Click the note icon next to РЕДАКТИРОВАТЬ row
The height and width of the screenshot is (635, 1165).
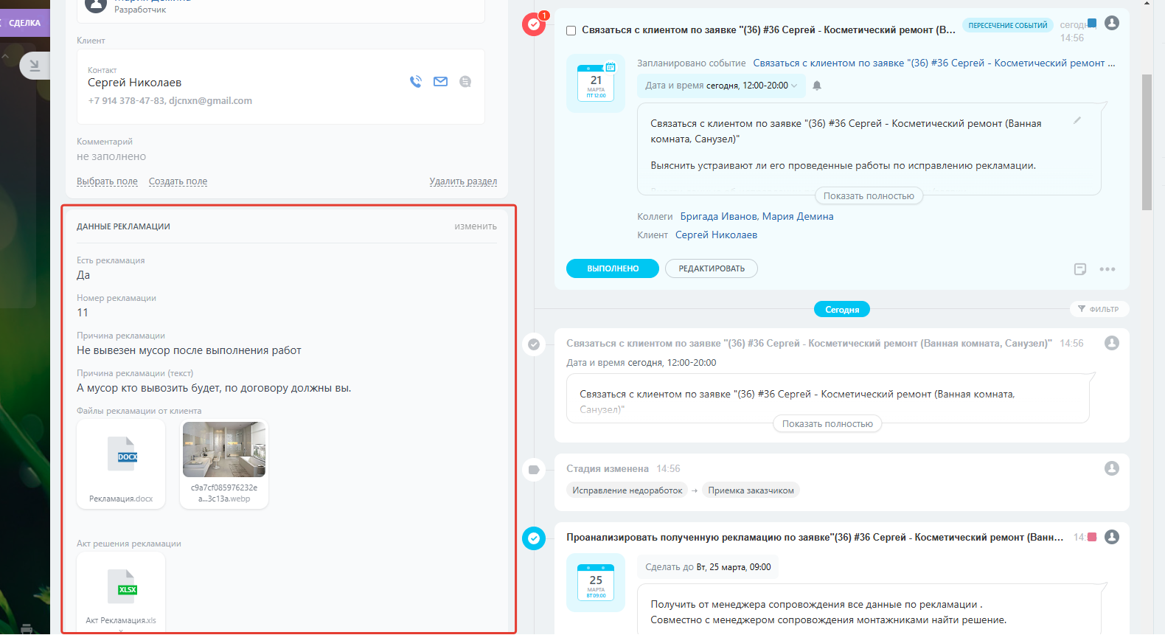[1080, 269]
